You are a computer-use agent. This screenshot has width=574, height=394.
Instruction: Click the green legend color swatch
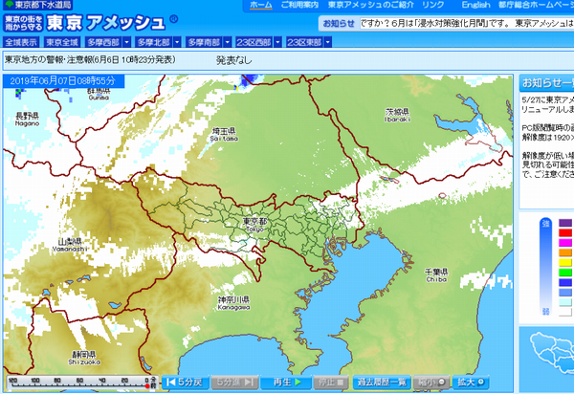(564, 273)
